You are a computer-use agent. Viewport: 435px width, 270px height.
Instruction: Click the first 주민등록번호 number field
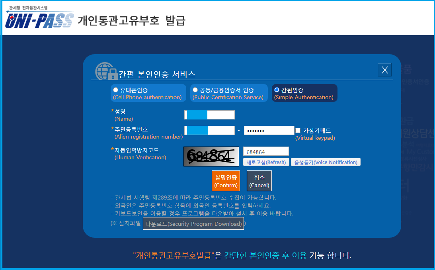point(209,130)
